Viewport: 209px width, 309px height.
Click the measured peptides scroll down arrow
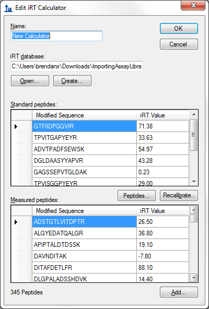(194, 278)
